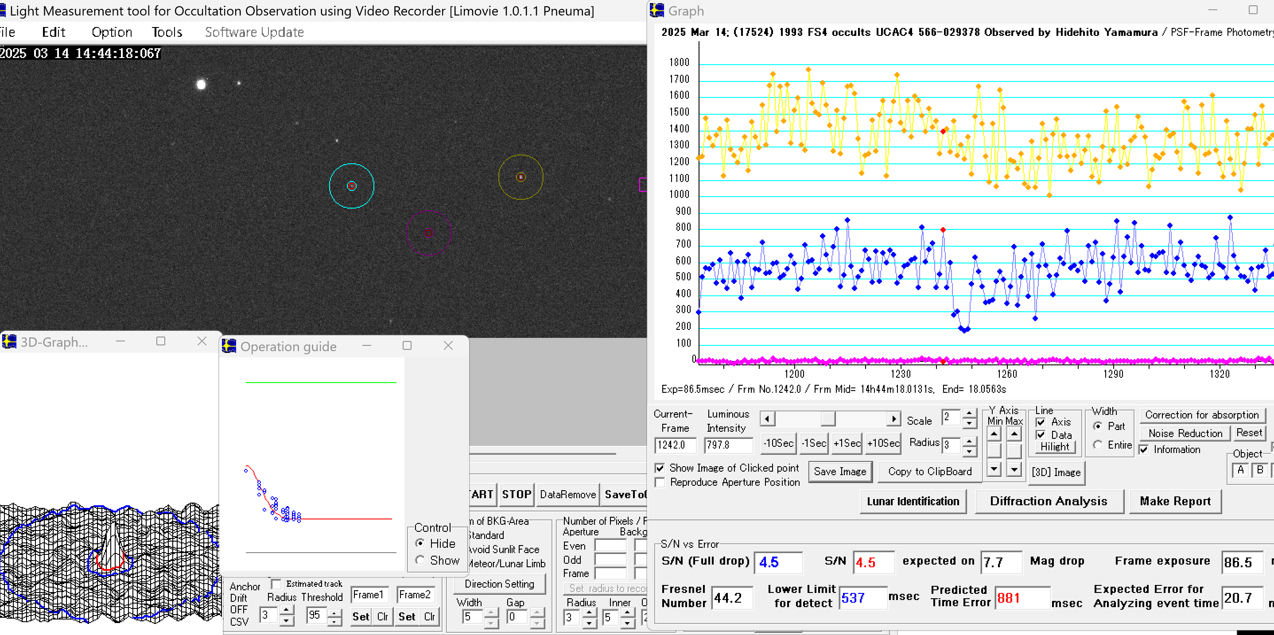Image resolution: width=1274 pixels, height=635 pixels.
Task: Open the Tools menu
Action: [x=167, y=32]
